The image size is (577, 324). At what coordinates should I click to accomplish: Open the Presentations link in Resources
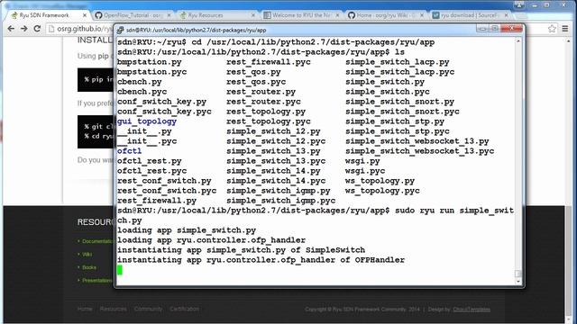point(97,280)
